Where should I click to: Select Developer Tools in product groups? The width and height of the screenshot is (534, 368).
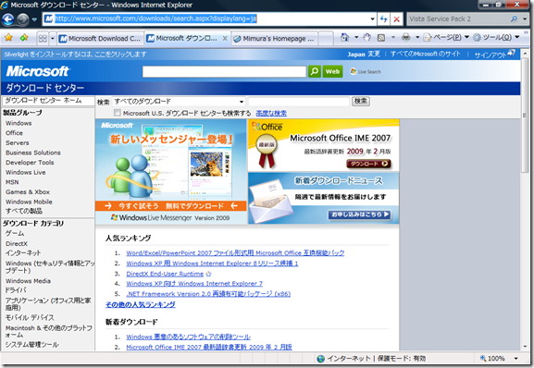point(30,163)
